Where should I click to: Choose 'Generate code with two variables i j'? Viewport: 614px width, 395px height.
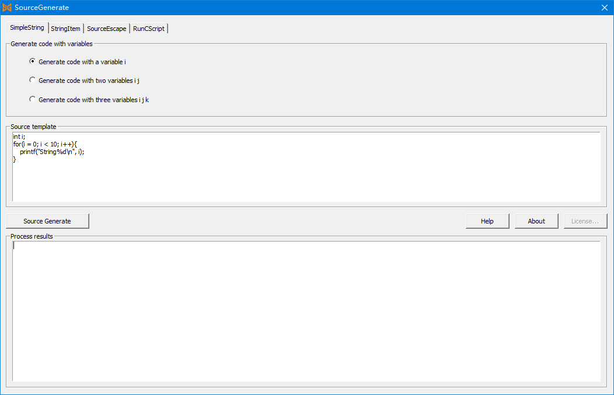coord(33,81)
